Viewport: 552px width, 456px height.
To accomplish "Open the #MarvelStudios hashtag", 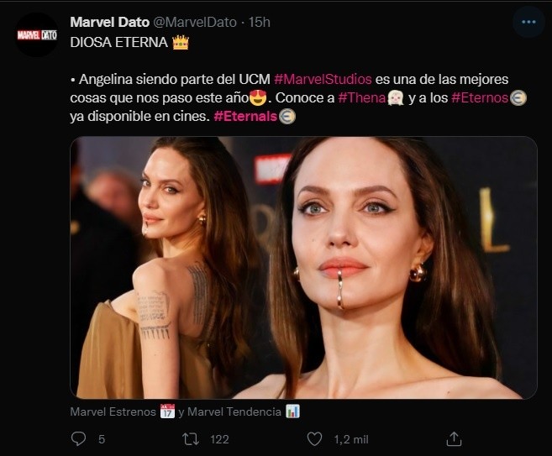I will click(323, 79).
